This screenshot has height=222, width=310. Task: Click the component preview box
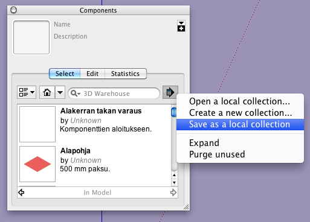(31, 37)
